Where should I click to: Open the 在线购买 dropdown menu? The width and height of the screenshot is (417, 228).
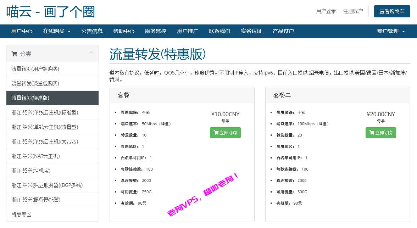[57, 31]
